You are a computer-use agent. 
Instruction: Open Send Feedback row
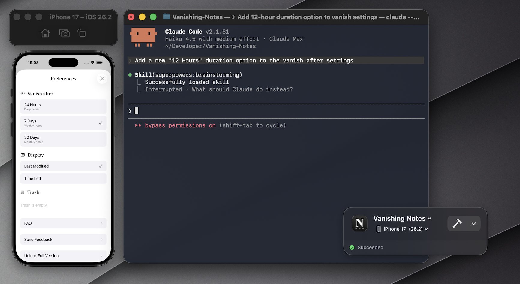coord(63,240)
